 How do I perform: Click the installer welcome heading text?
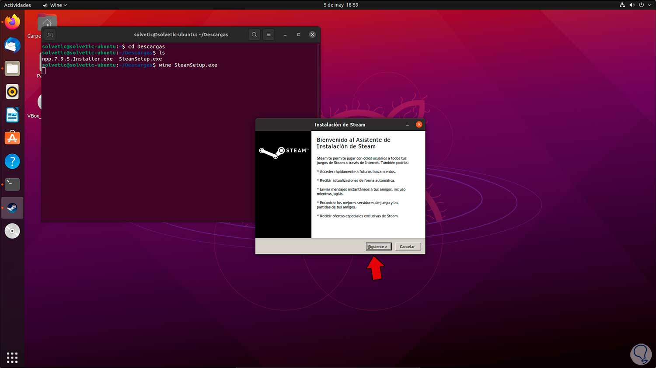(353, 143)
